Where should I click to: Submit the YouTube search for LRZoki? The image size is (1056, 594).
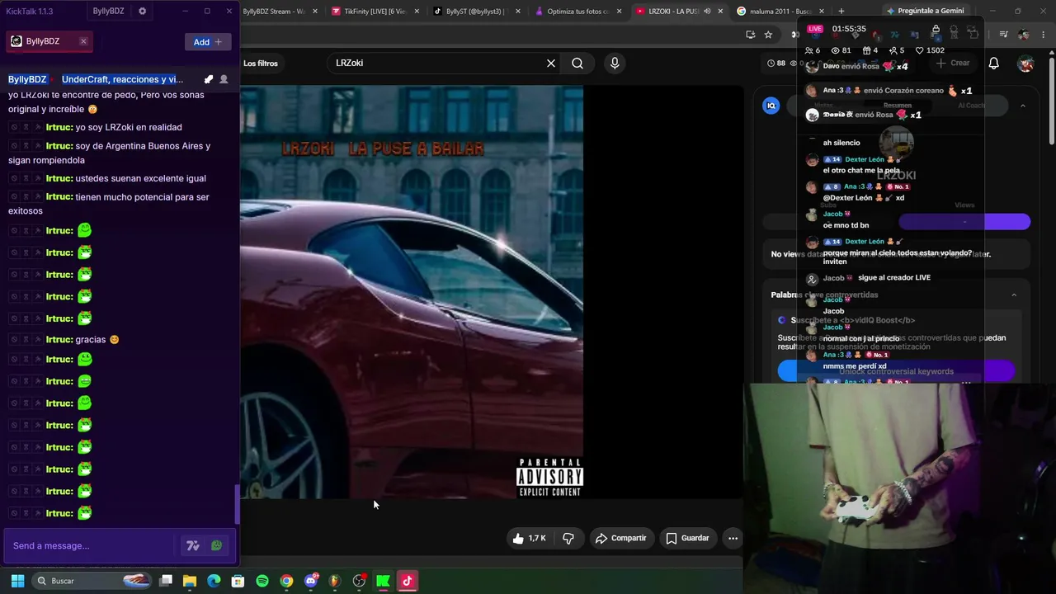[577, 64]
